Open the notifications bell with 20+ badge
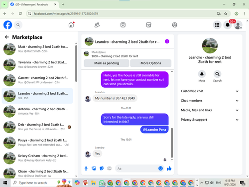Viewport: 249px width, 187px height. (x=228, y=25)
